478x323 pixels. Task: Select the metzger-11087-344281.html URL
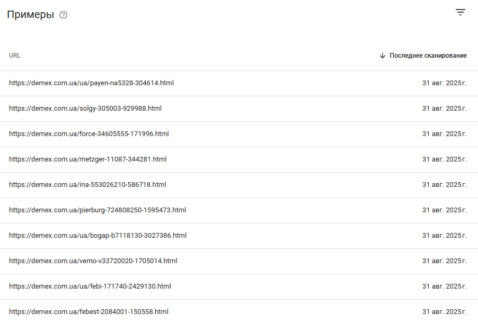88,159
